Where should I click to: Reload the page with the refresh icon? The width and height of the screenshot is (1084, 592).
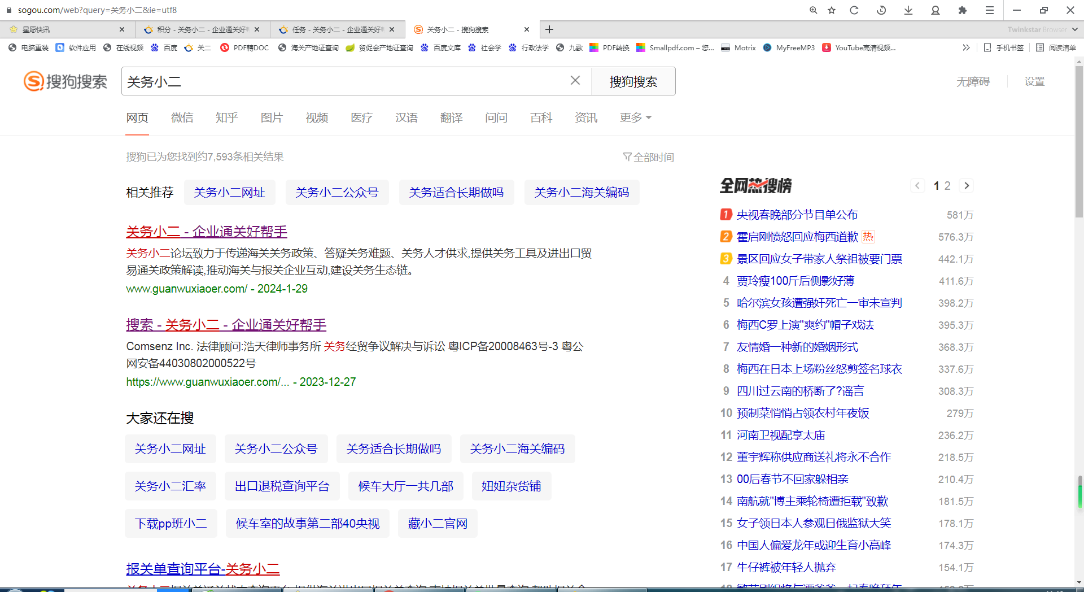[854, 10]
